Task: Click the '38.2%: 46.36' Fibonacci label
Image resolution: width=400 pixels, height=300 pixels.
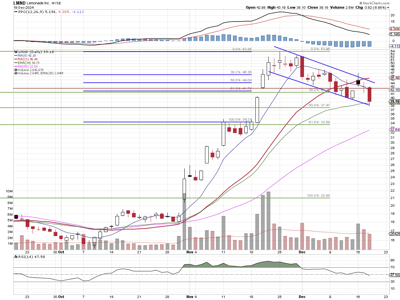Action: pyautogui.click(x=241, y=72)
